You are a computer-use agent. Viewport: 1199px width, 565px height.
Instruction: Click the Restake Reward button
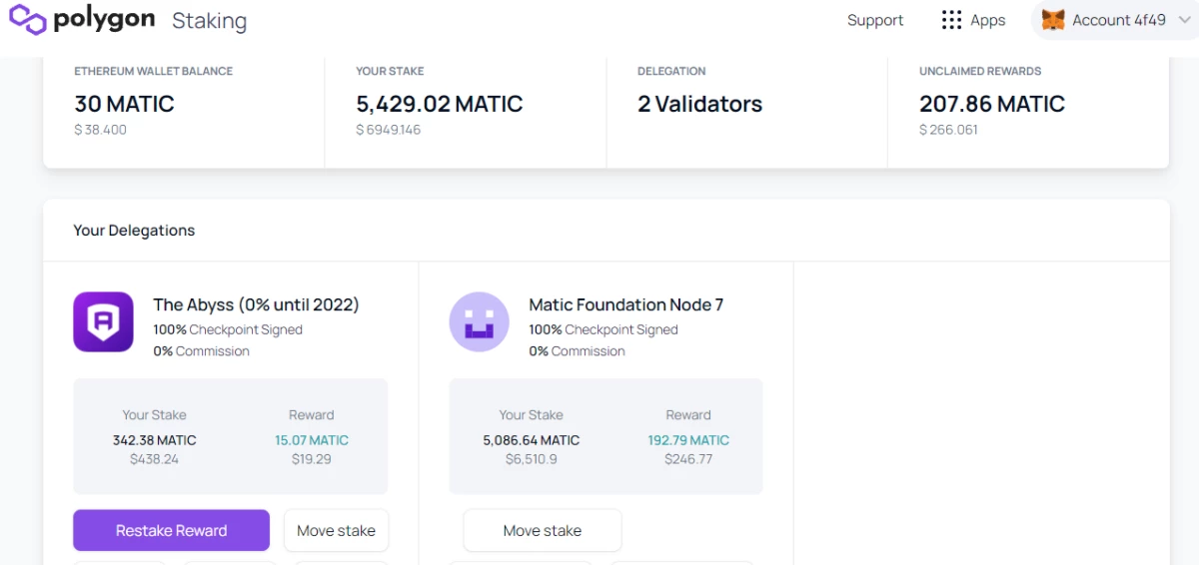[171, 530]
